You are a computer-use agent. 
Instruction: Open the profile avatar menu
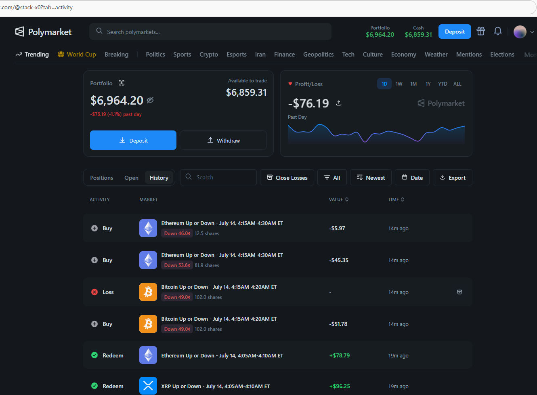[520, 32]
